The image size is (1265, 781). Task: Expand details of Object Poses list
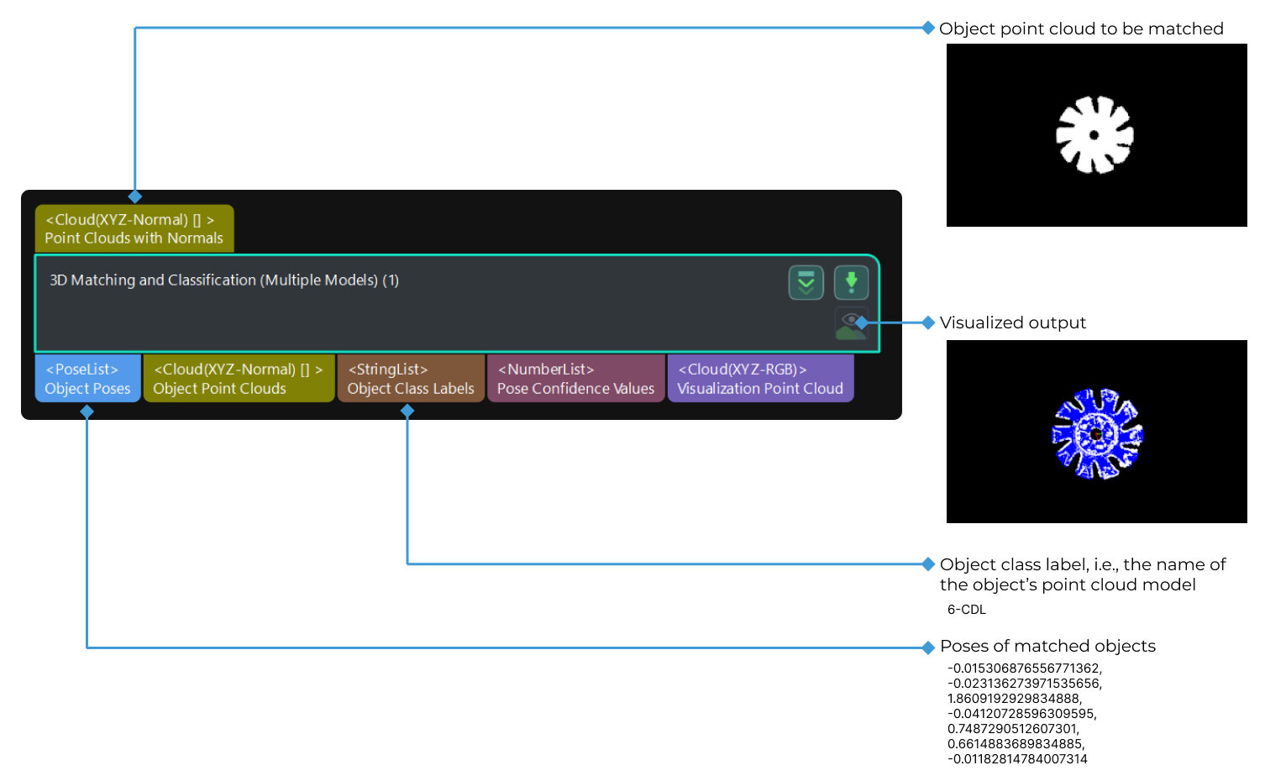[x=87, y=379]
